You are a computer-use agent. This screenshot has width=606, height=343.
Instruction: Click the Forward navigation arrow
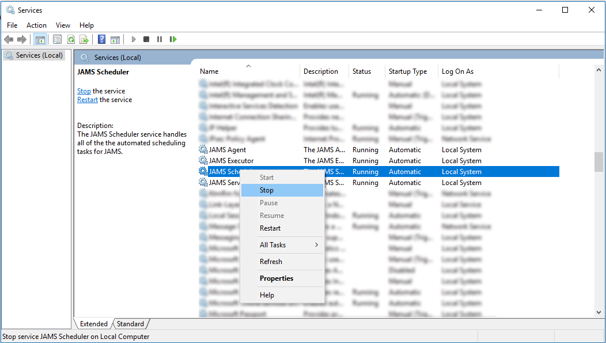point(22,39)
